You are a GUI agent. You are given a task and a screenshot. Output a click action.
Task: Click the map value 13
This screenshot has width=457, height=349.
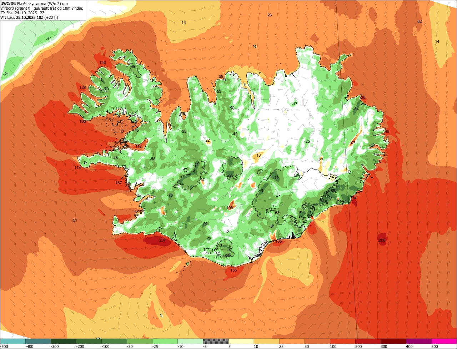tap(184, 22)
